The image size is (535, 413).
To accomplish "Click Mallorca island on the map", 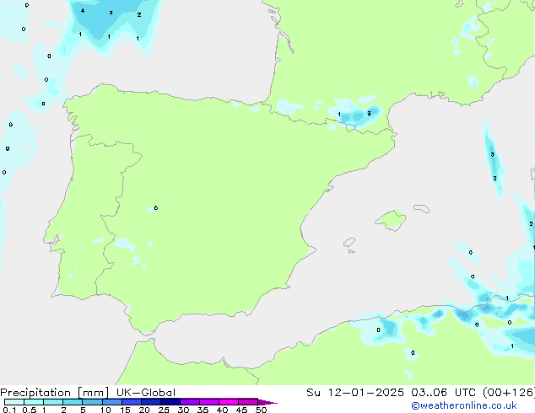I will point(392,221).
